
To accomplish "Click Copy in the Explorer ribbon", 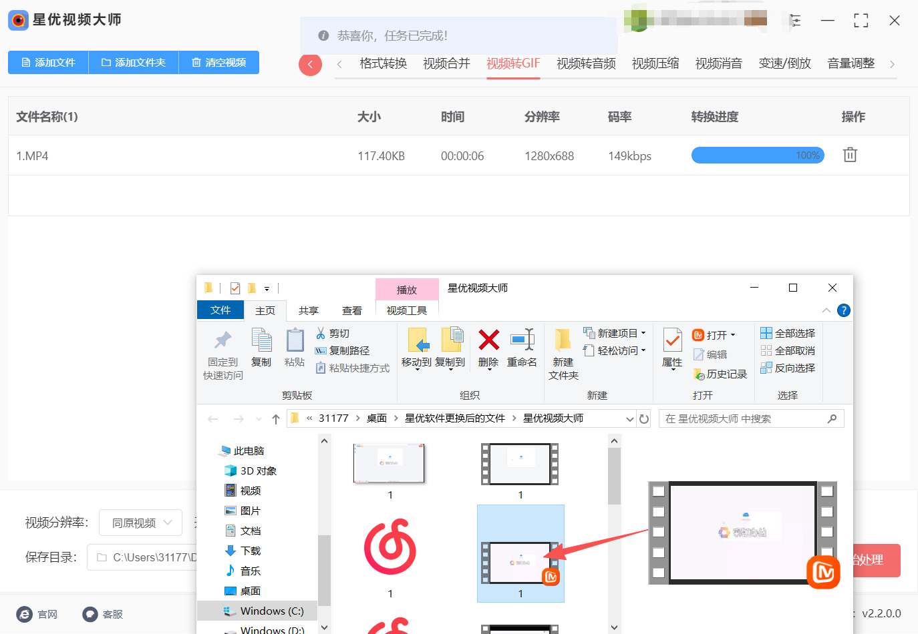I will (x=261, y=348).
